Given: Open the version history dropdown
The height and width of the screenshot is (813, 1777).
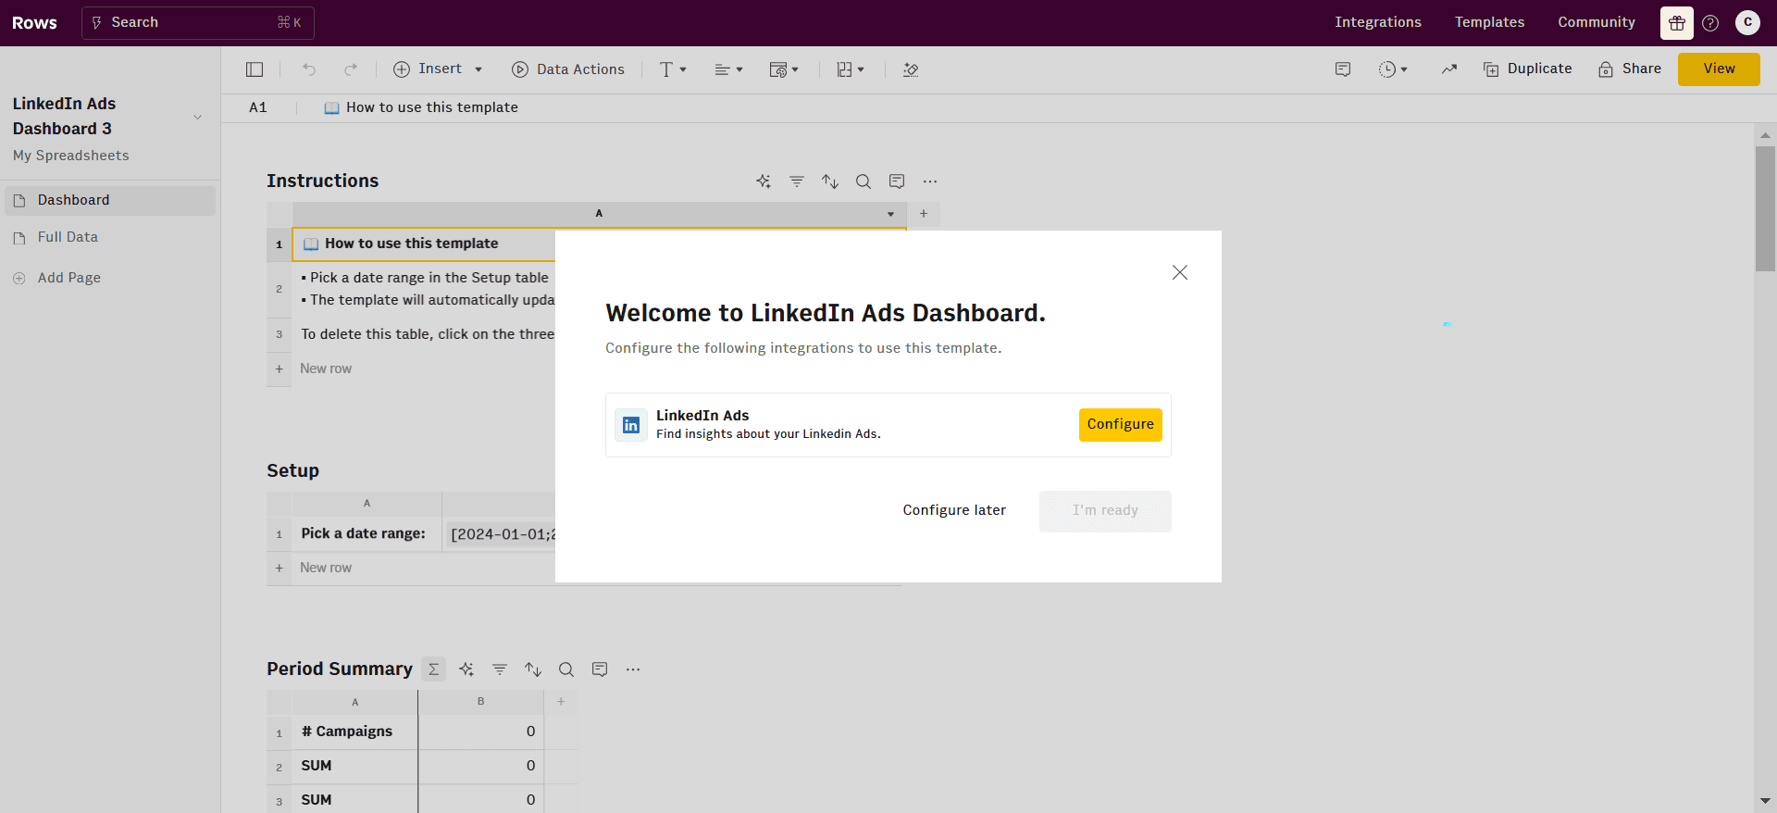Looking at the screenshot, I should (x=1393, y=69).
